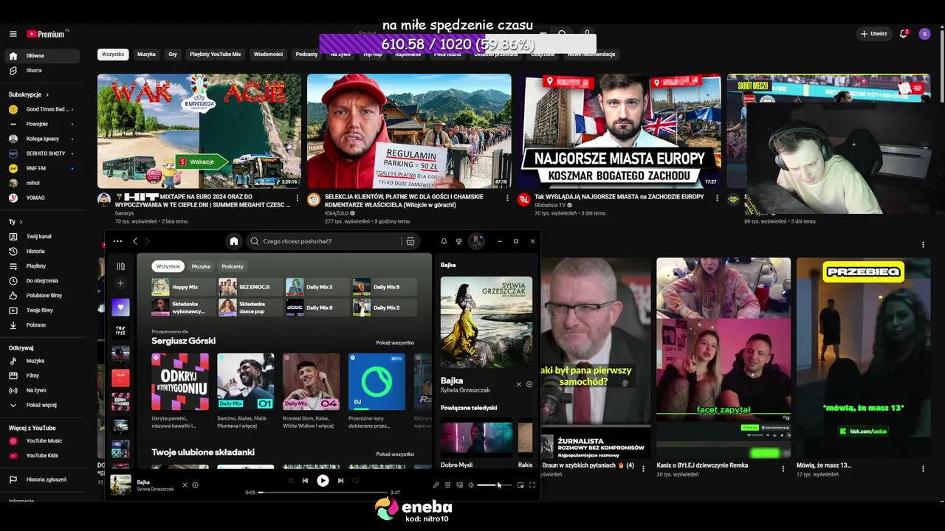Open the YouTube account avatar menu
This screenshot has width=945, height=531.
(x=924, y=34)
